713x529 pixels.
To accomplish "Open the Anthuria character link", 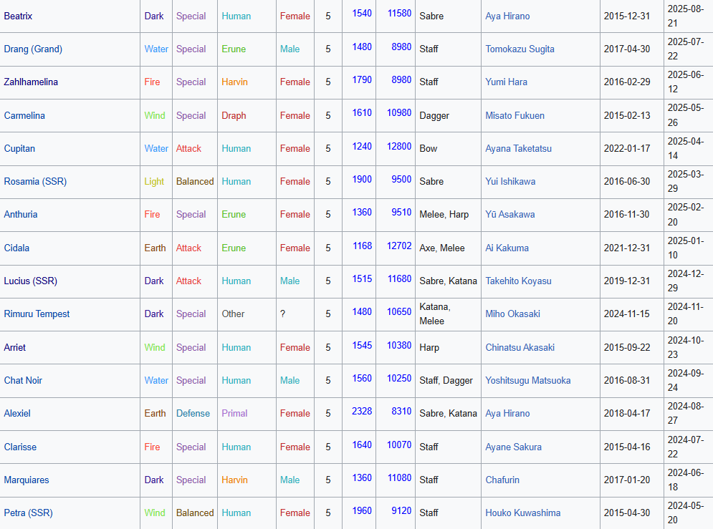I will 21,214.
